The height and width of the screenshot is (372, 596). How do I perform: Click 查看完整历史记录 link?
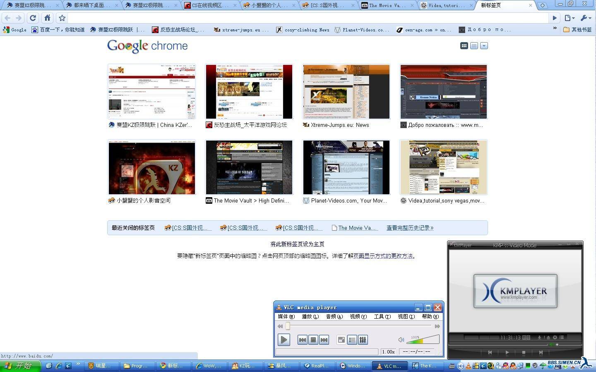pos(410,228)
